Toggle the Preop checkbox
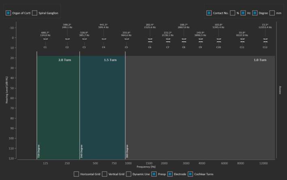Viewport: 287px width, 180px height. point(154,174)
